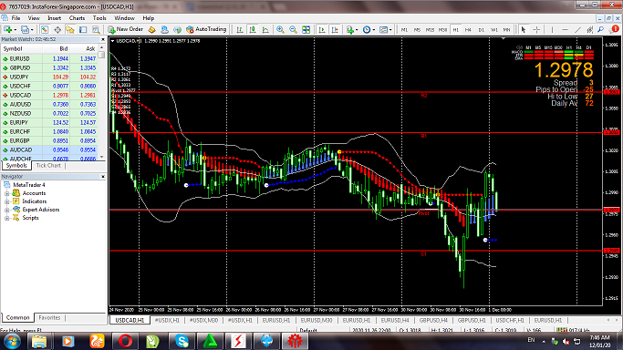Toggle Chart Shift icon
The image size is (623, 350).
coord(335,29)
